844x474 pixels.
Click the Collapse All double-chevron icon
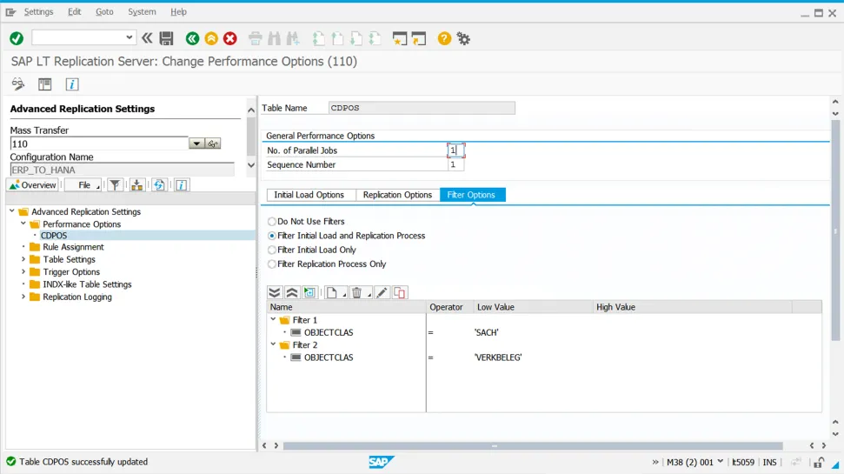tap(292, 293)
